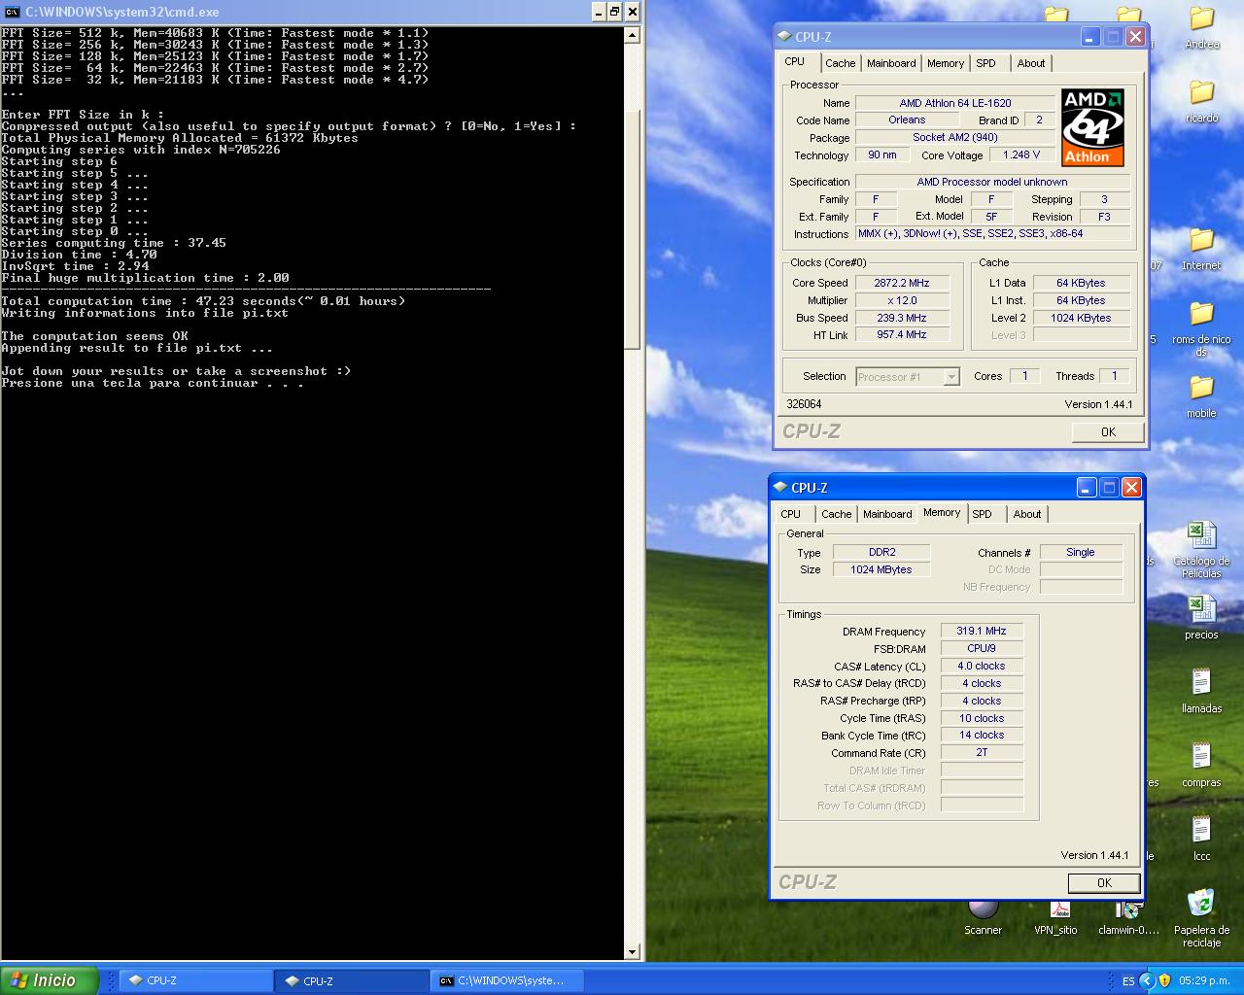Click Core Speed value 2872.2 MHz
The height and width of the screenshot is (995, 1244).
click(902, 283)
